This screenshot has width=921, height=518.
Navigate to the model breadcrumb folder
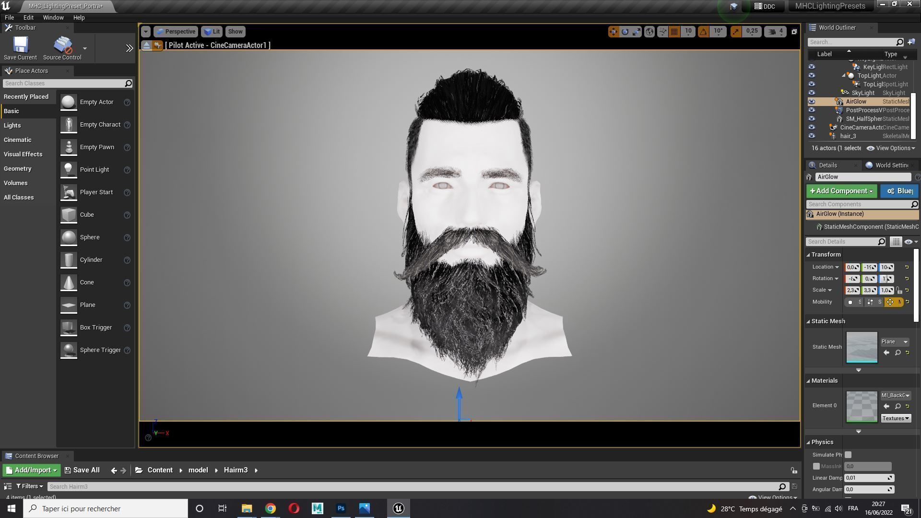(x=198, y=470)
